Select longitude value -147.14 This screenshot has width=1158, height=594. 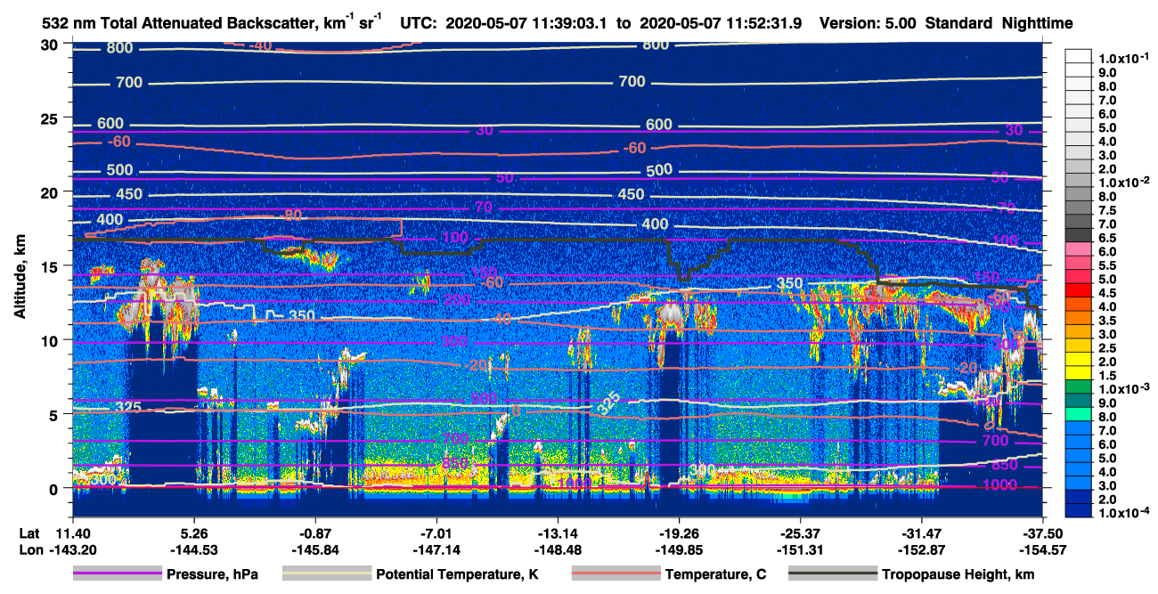(436, 550)
